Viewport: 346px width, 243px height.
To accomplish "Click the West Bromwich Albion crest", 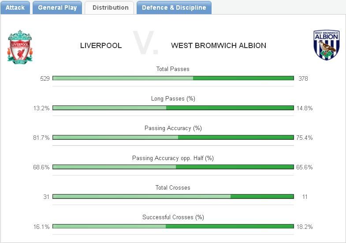I will point(326,45).
